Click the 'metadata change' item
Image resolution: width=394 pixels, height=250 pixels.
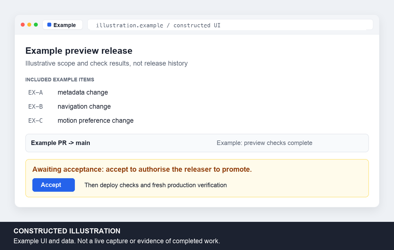pos(83,92)
